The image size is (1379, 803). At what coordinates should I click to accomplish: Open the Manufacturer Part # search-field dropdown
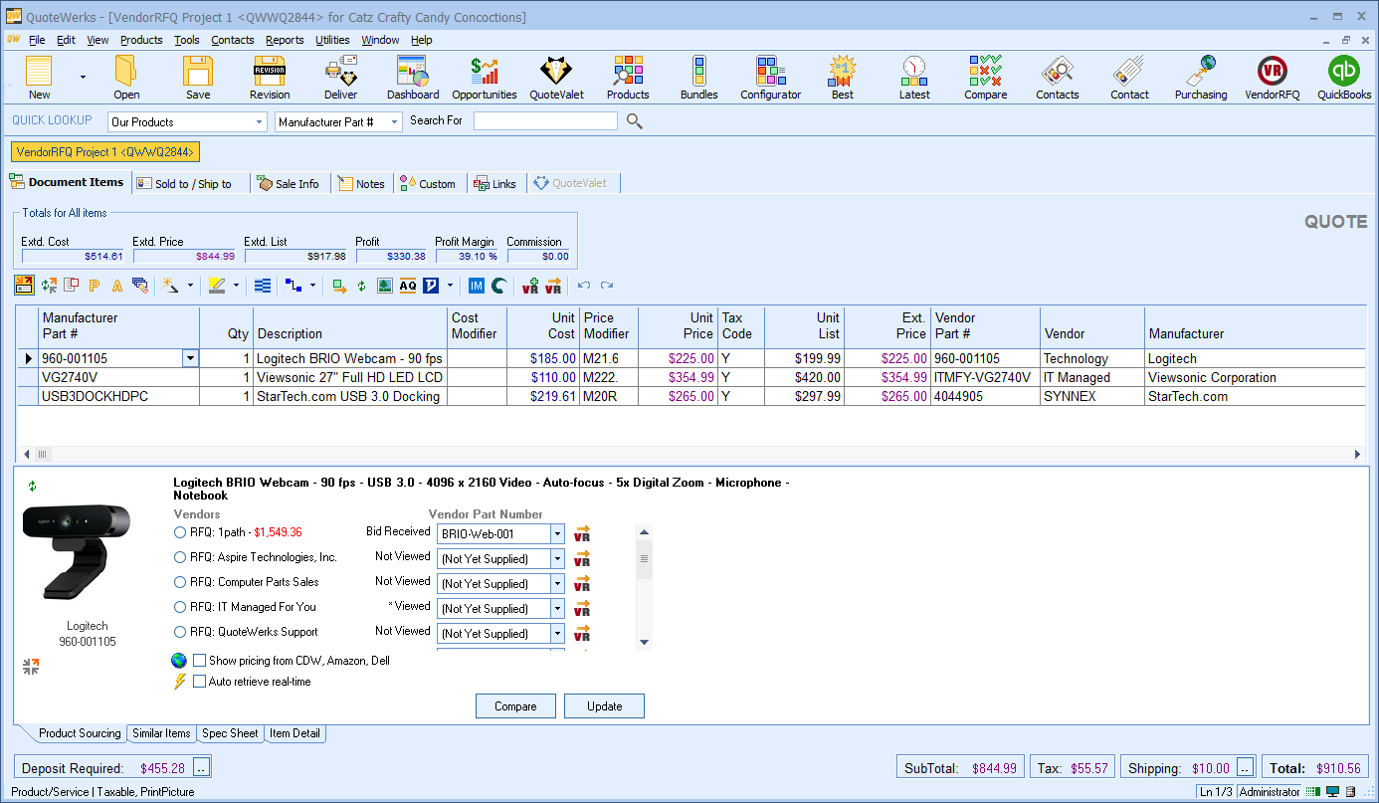pos(394,121)
